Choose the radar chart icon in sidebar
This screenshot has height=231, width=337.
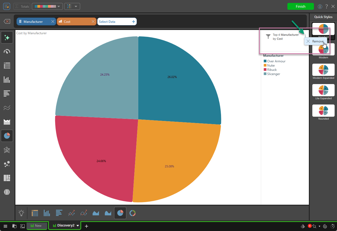7,150
